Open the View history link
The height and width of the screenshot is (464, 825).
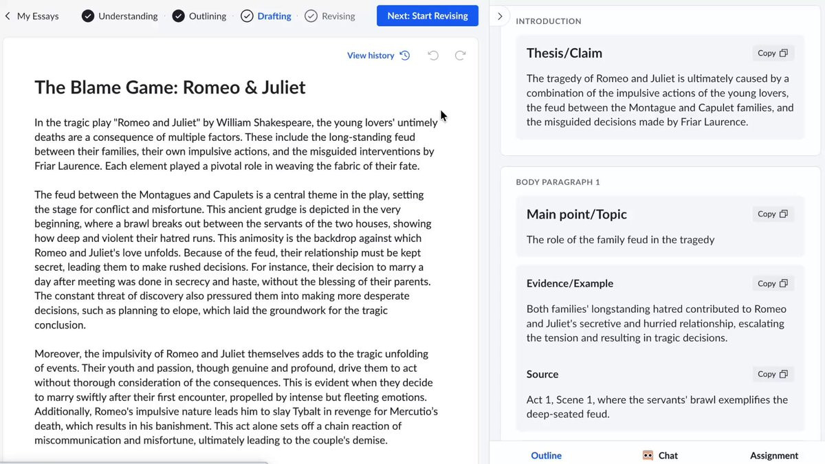(371, 56)
